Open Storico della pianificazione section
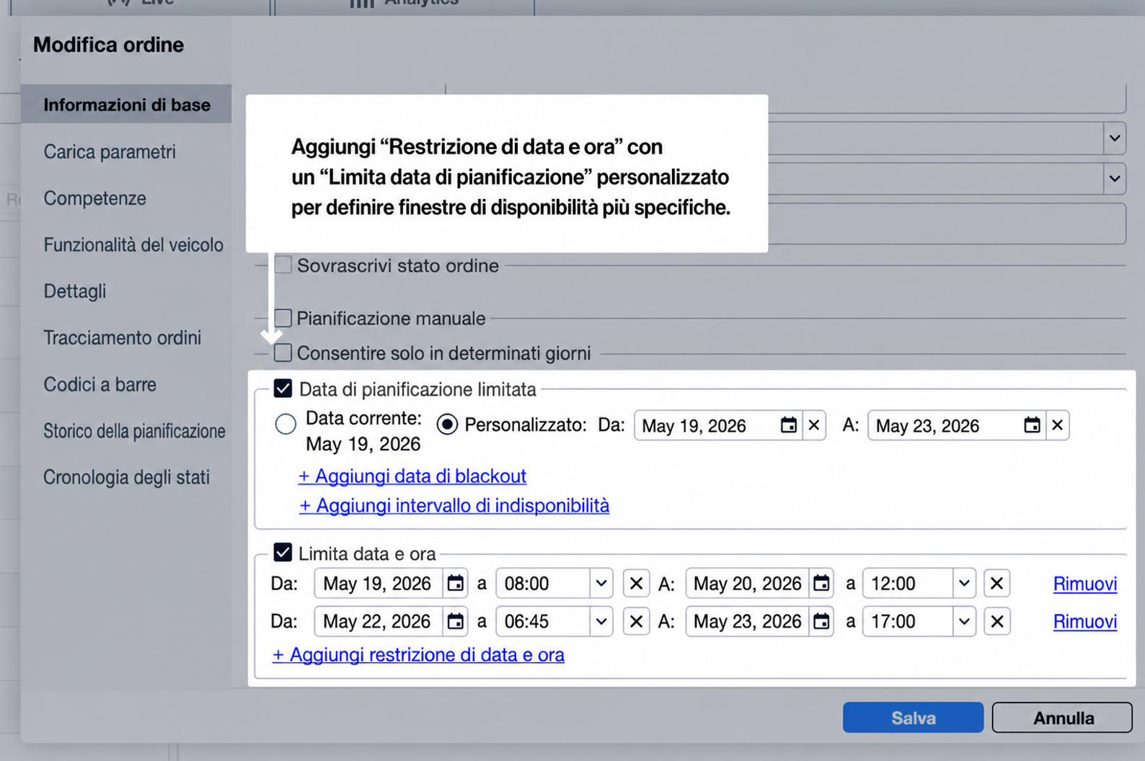Screen dimensions: 1145x761 tap(134, 431)
